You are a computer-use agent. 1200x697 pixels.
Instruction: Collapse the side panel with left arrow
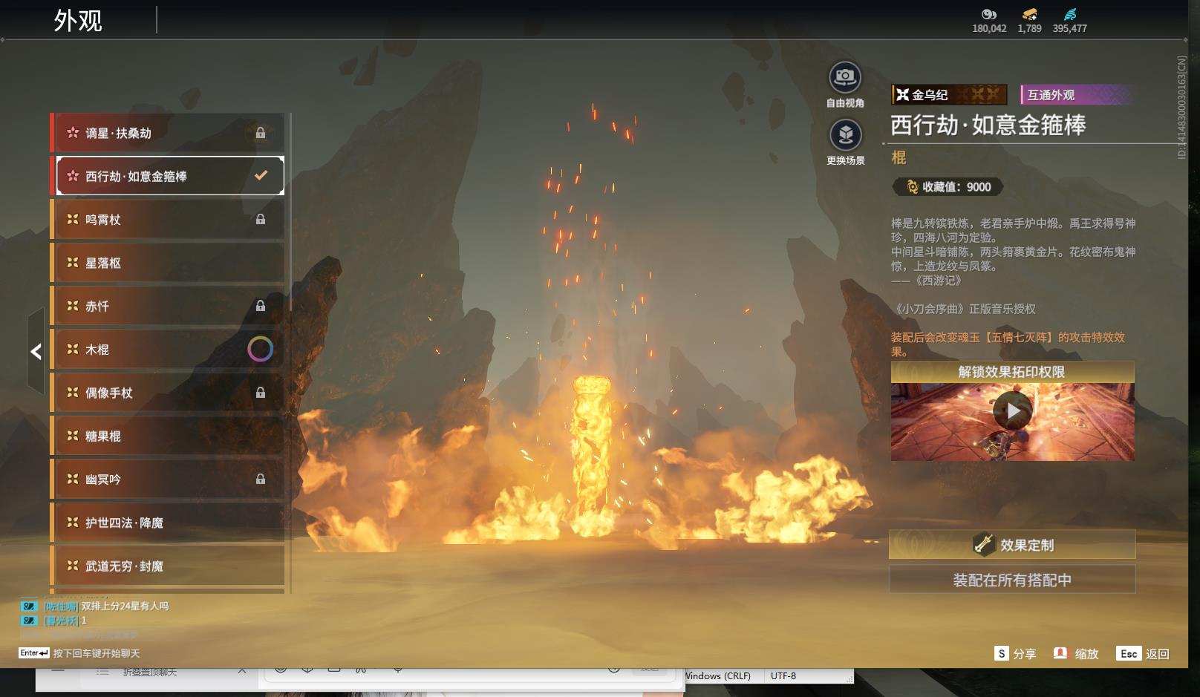pyautogui.click(x=36, y=351)
